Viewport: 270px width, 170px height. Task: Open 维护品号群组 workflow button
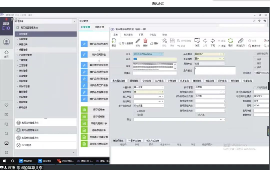coord(95,54)
